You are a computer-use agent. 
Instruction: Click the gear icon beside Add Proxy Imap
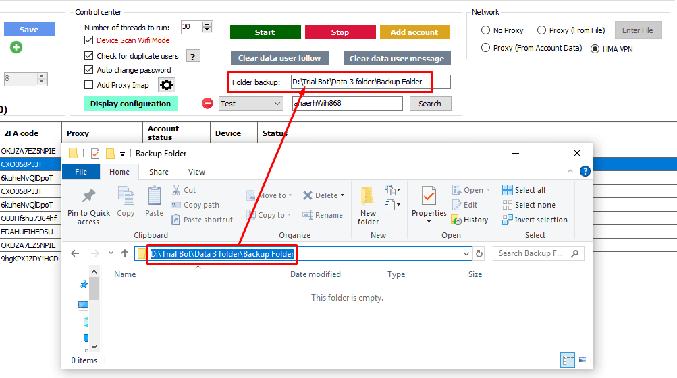(166, 85)
